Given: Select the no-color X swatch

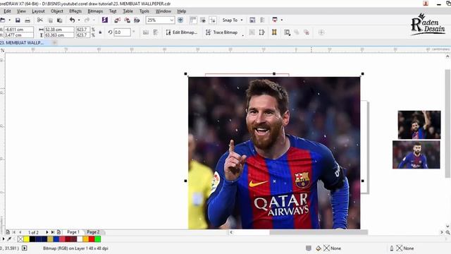Looking at the screenshot, I should point(20,238).
